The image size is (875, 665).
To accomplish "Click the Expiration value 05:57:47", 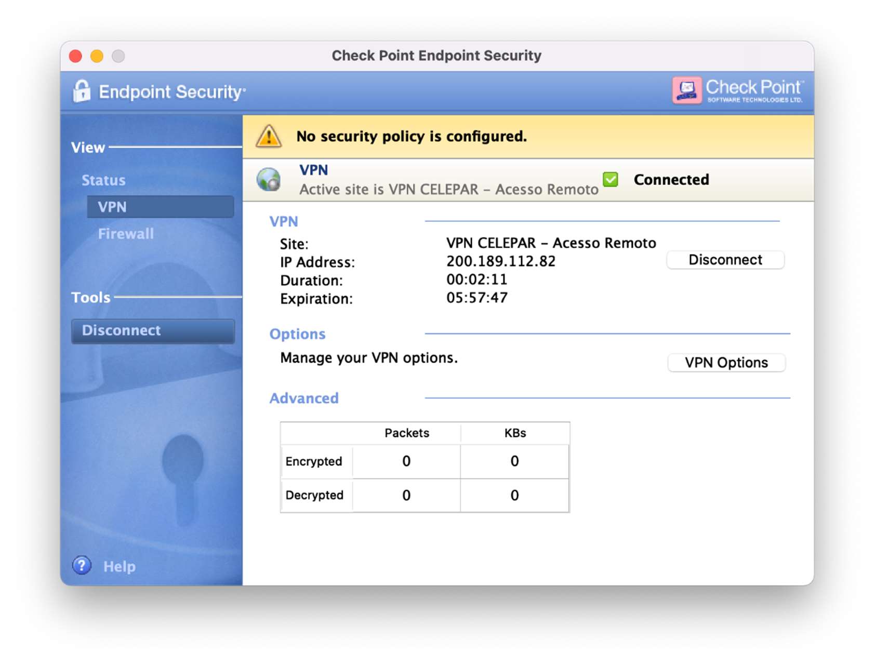I will (477, 298).
